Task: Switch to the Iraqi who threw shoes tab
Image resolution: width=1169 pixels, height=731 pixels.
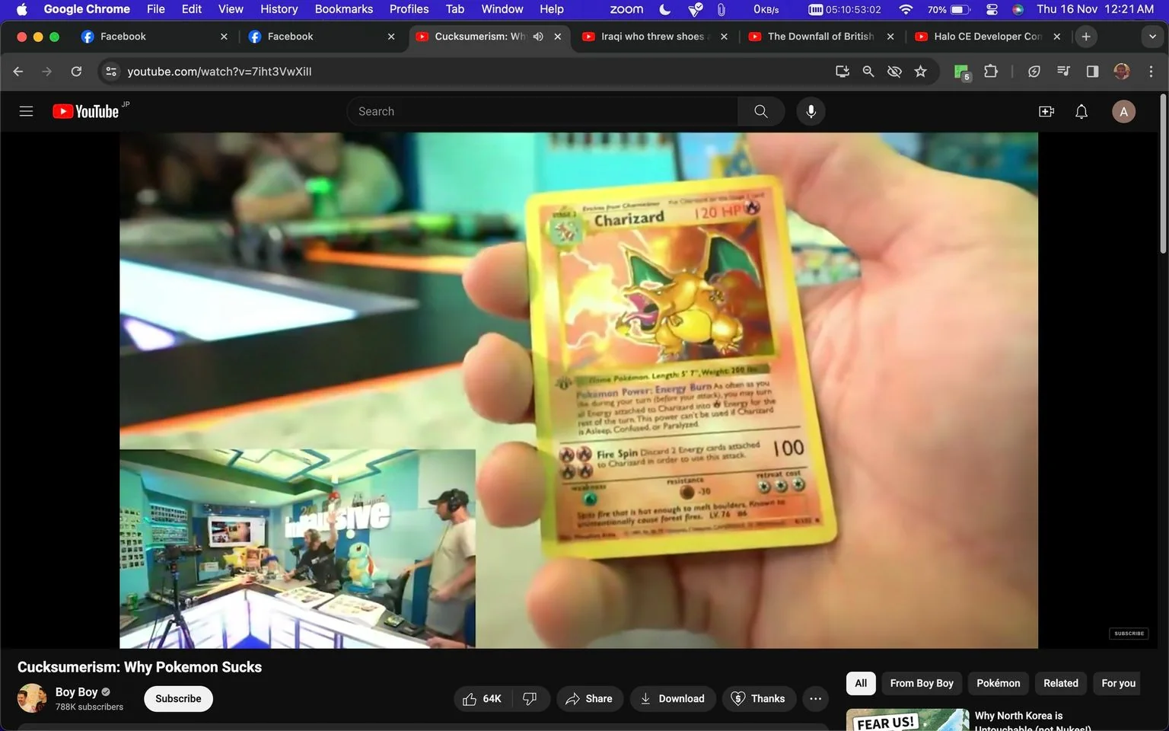Action: [x=653, y=37]
